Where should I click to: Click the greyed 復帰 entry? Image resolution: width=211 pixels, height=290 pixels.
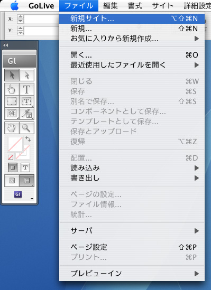[132, 142]
